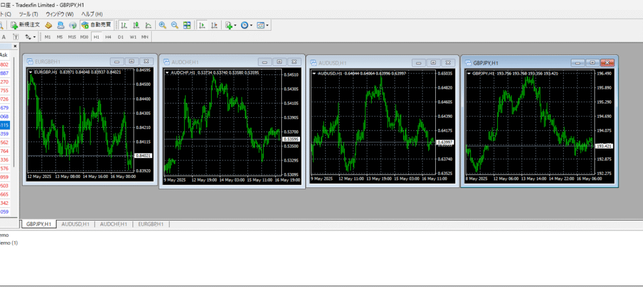The width and height of the screenshot is (643, 287).
Task: Toggle chart auto scroll icon
Action: 202,25
